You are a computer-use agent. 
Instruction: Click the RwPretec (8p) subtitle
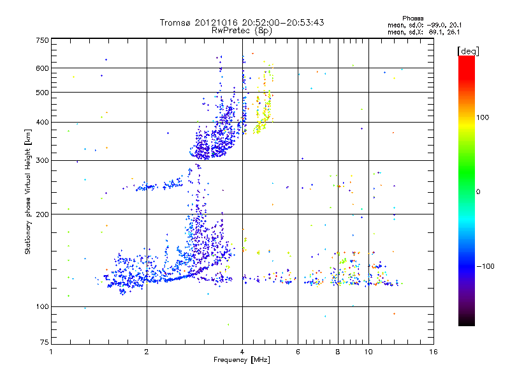pos(242,31)
